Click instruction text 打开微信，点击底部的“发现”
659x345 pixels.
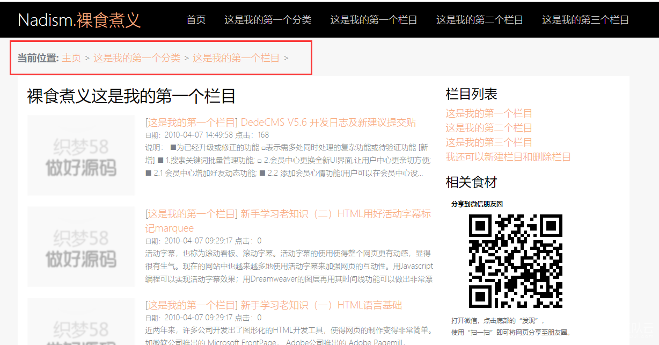pos(499,320)
